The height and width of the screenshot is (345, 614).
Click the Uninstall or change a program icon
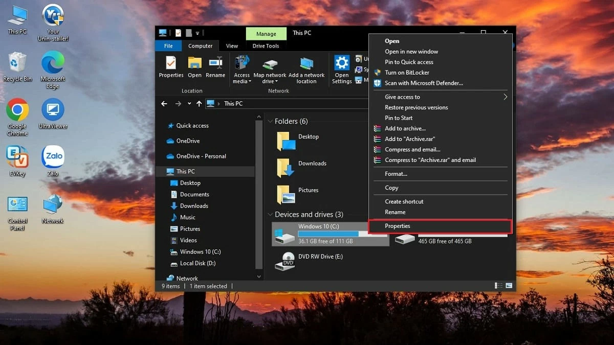pyautogui.click(x=359, y=59)
